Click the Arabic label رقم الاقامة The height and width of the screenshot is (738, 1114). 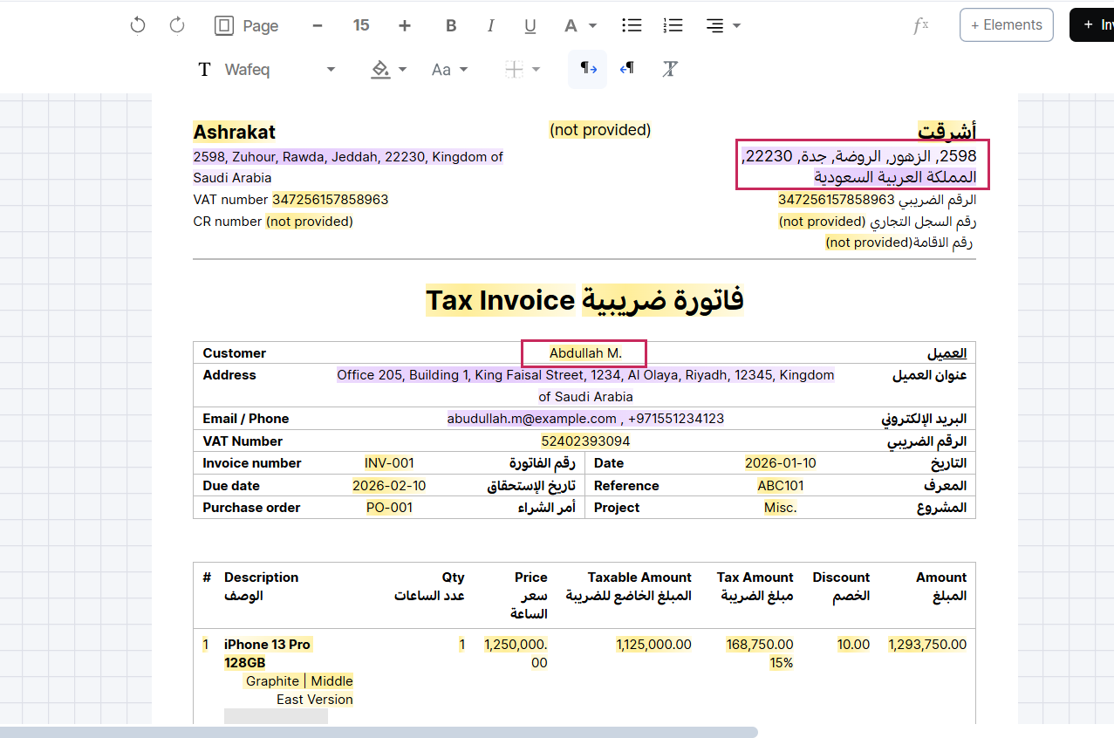(x=942, y=243)
